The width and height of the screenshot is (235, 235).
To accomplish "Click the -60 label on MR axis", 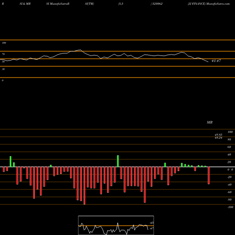I will pyautogui.click(x=229, y=192).
